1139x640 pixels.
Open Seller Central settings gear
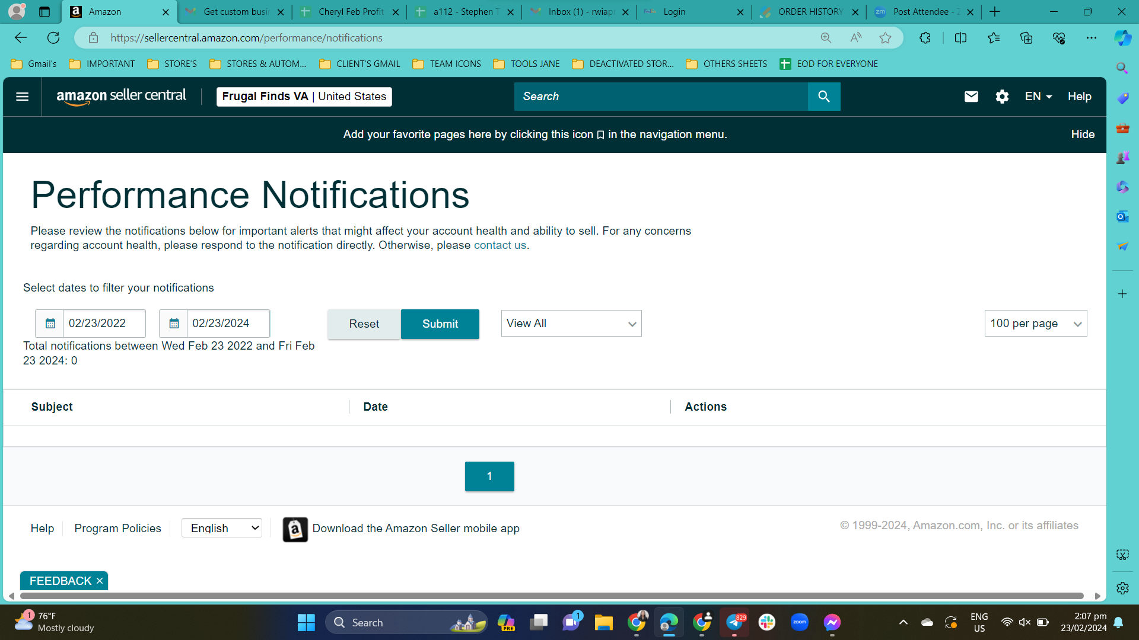pos(1002,97)
